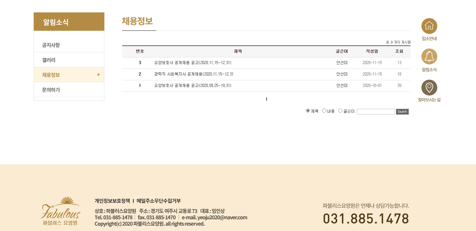Click the 입소안내 house icon
476x231 pixels.
click(429, 26)
